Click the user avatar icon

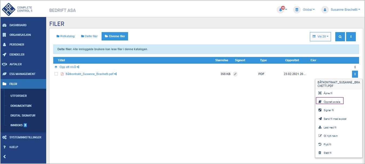[325, 10]
